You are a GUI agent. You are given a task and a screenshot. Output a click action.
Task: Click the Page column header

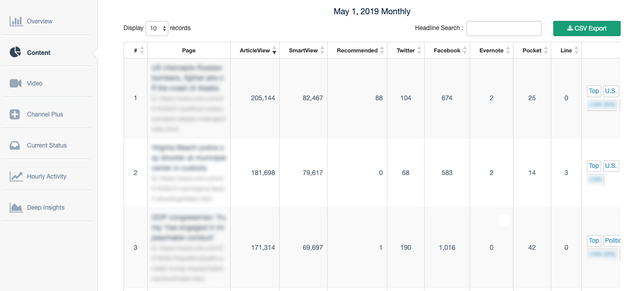click(189, 50)
